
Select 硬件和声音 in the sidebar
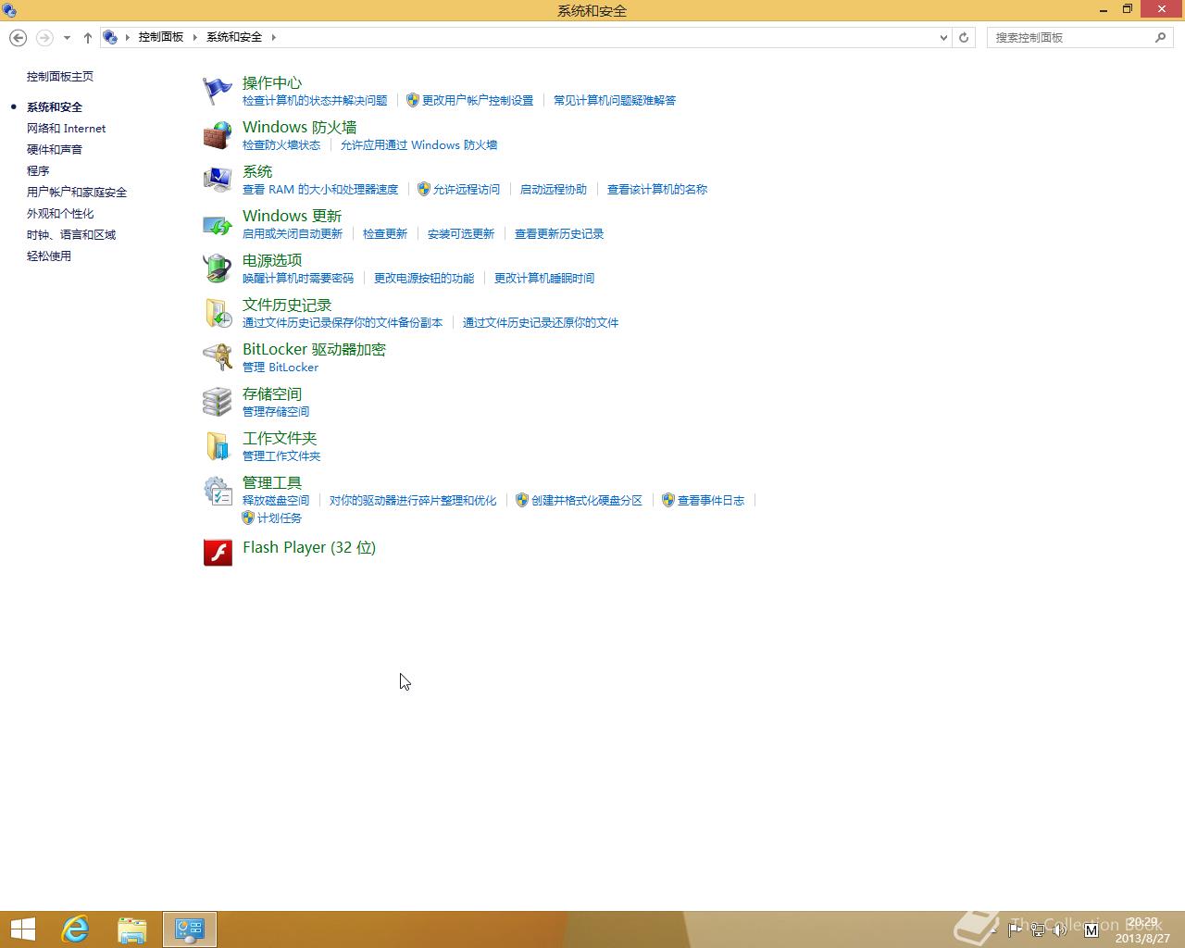click(x=55, y=150)
